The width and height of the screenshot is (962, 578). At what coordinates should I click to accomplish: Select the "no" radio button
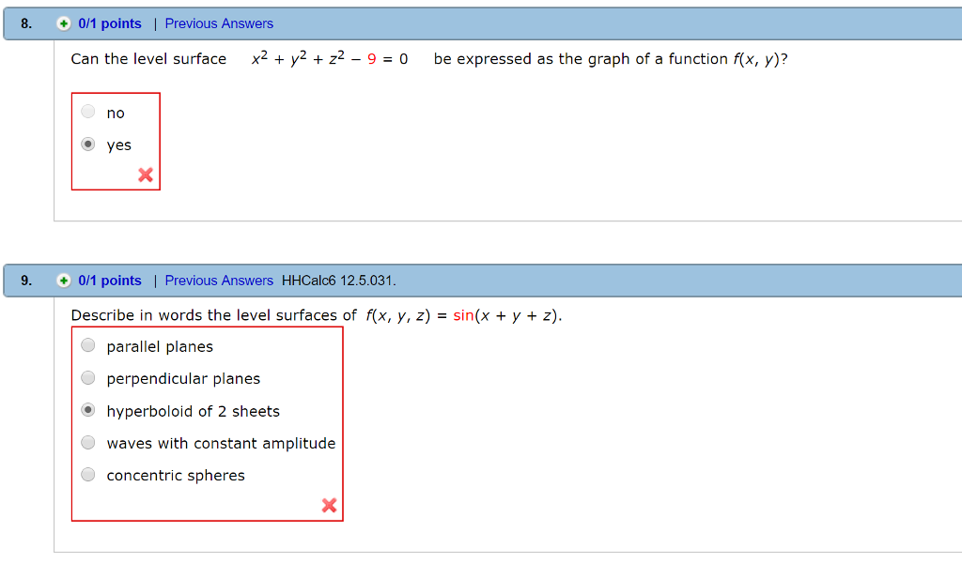(87, 111)
